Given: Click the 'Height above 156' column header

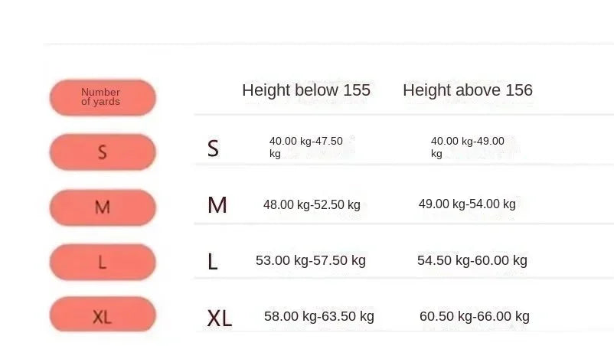Looking at the screenshot, I should click(468, 90).
